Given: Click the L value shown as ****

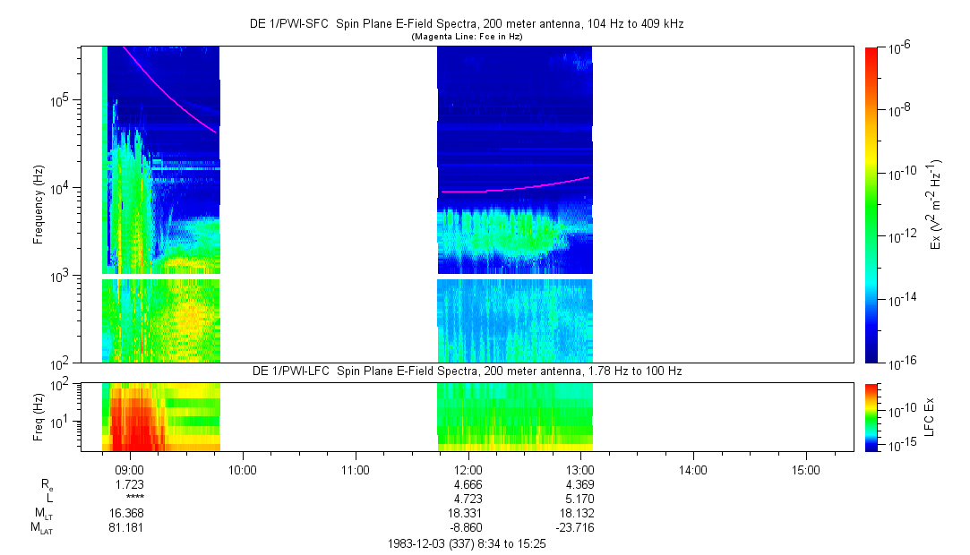Looking at the screenshot, I should tap(135, 498).
